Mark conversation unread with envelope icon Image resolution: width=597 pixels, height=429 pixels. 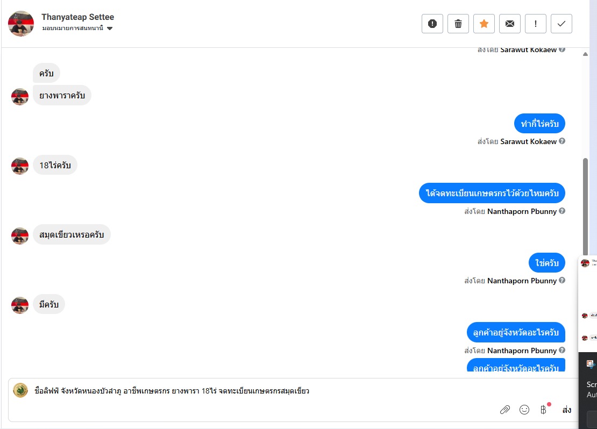point(509,24)
